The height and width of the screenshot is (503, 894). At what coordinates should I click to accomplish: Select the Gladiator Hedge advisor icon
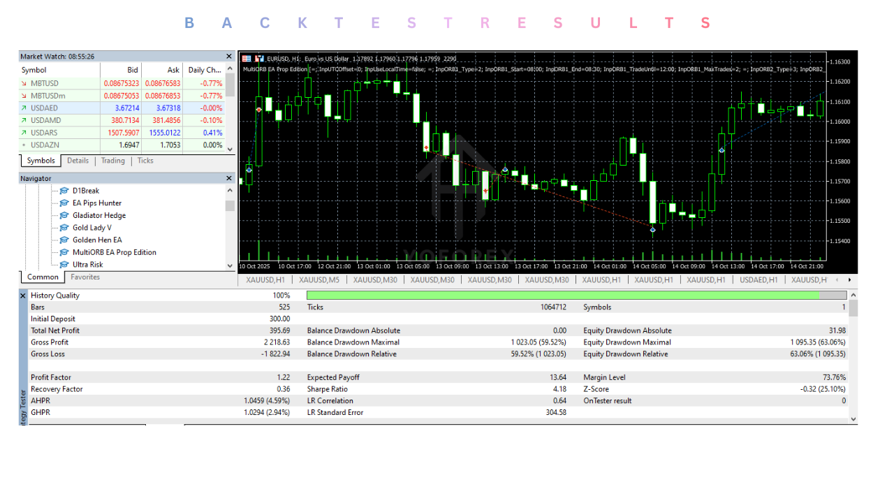[x=64, y=216]
